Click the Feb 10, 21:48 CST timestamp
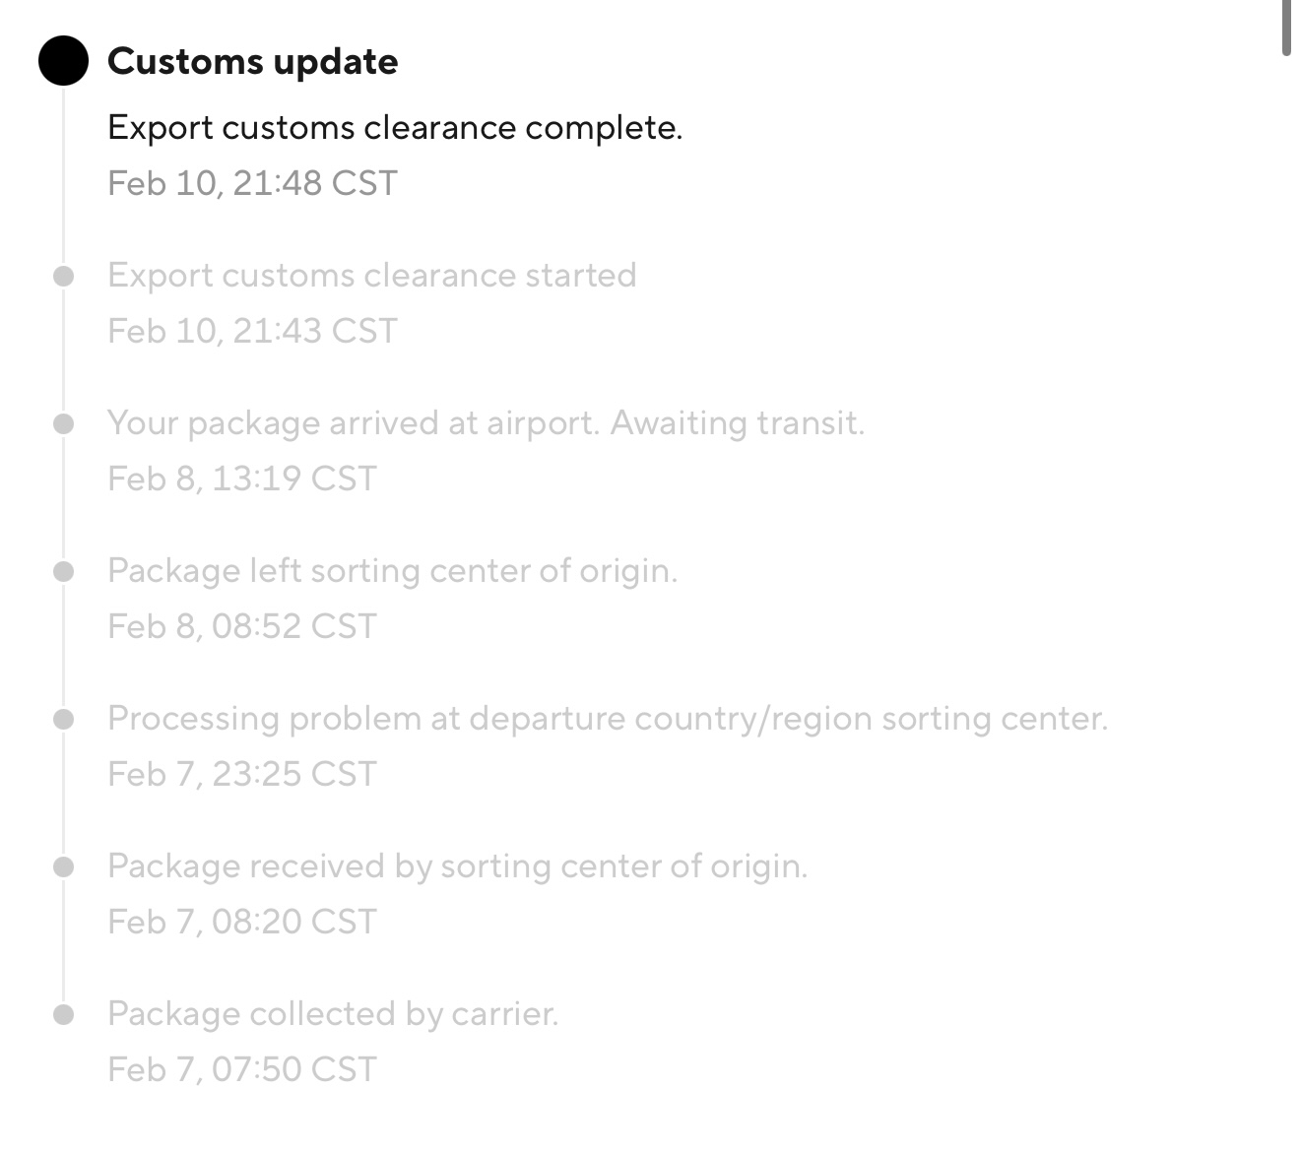 [x=252, y=183]
